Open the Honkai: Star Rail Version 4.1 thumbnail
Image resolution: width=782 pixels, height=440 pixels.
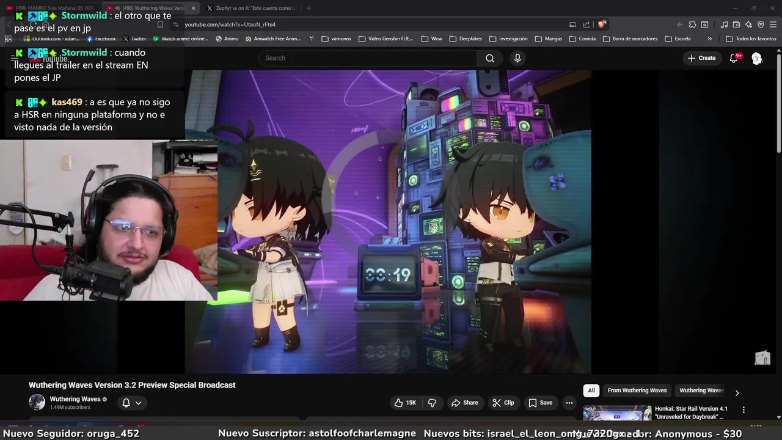click(617, 413)
